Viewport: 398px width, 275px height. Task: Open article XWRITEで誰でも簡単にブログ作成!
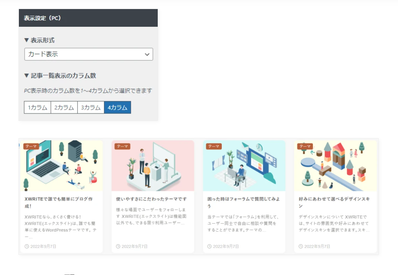59,202
